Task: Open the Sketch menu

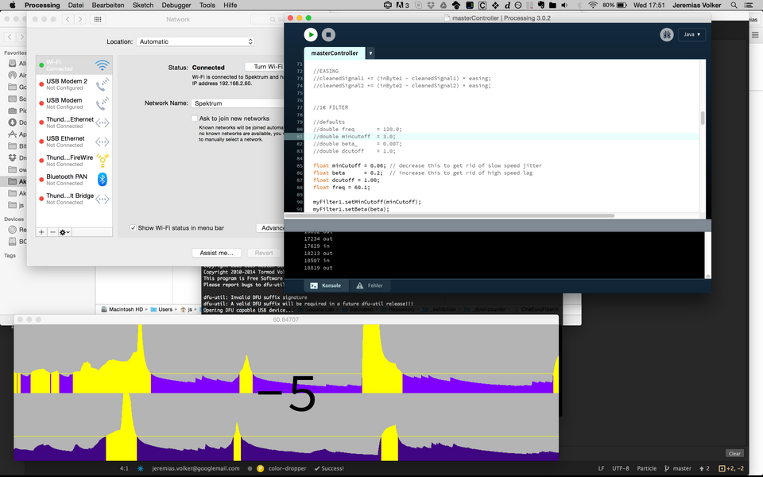Action: pos(143,6)
